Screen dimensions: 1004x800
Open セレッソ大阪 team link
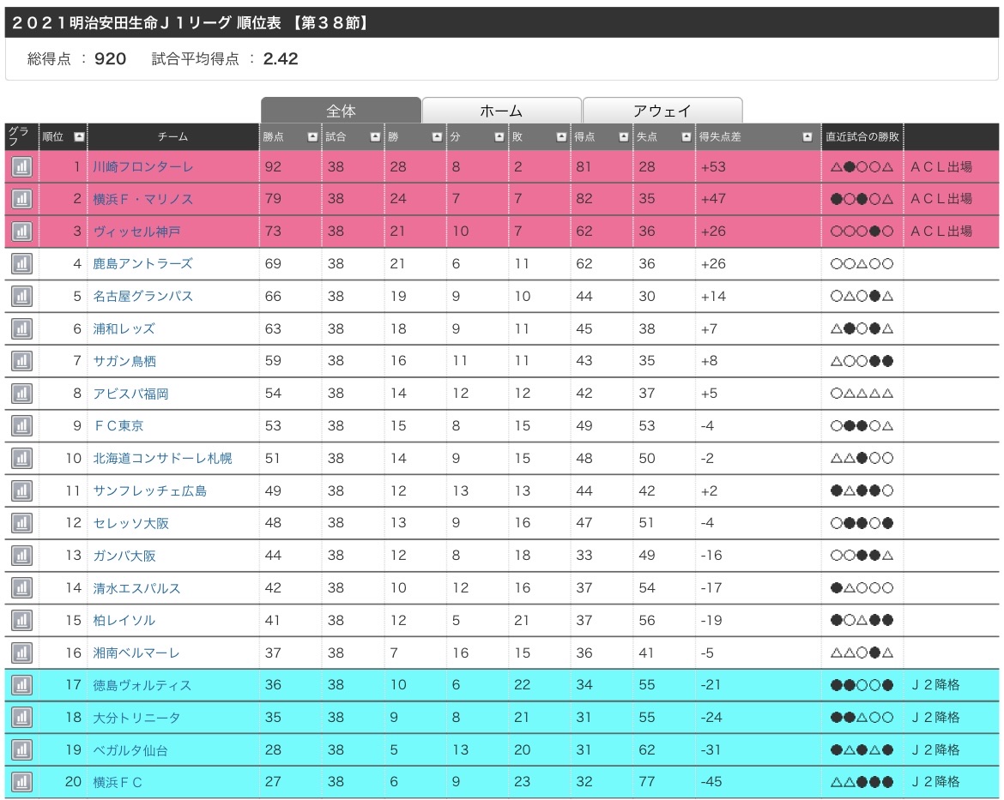click(x=130, y=523)
